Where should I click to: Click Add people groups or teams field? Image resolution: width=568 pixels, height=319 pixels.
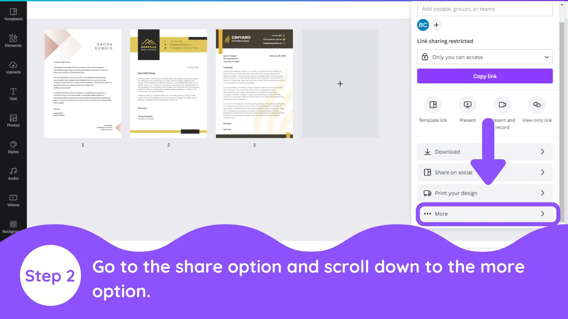485,9
